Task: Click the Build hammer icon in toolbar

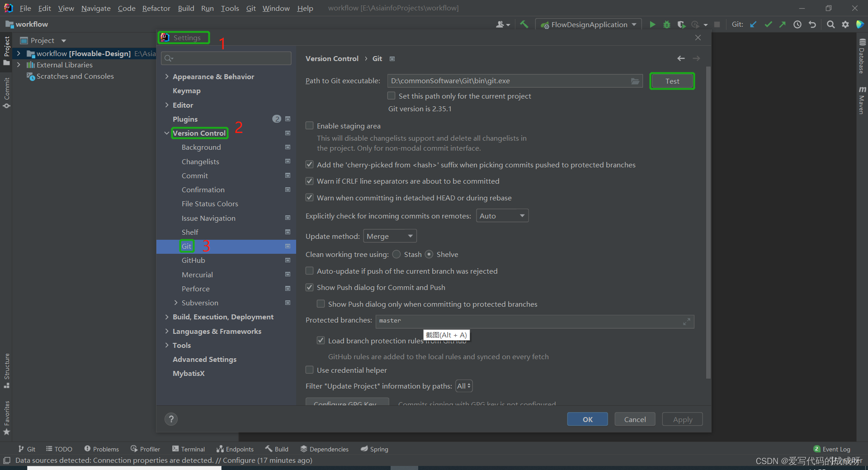Action: [524, 24]
